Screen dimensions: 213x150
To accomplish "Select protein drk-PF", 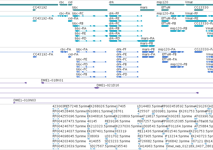I will pyautogui.click(x=127, y=52).
